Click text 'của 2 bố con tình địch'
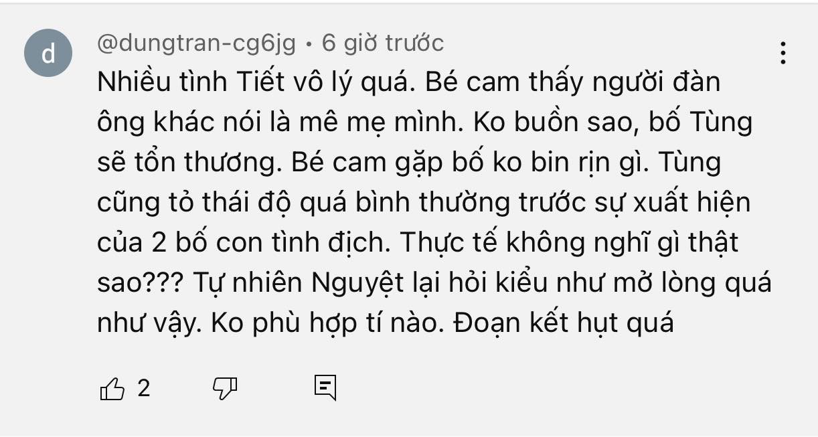This screenshot has height=437, width=818. [x=243, y=243]
